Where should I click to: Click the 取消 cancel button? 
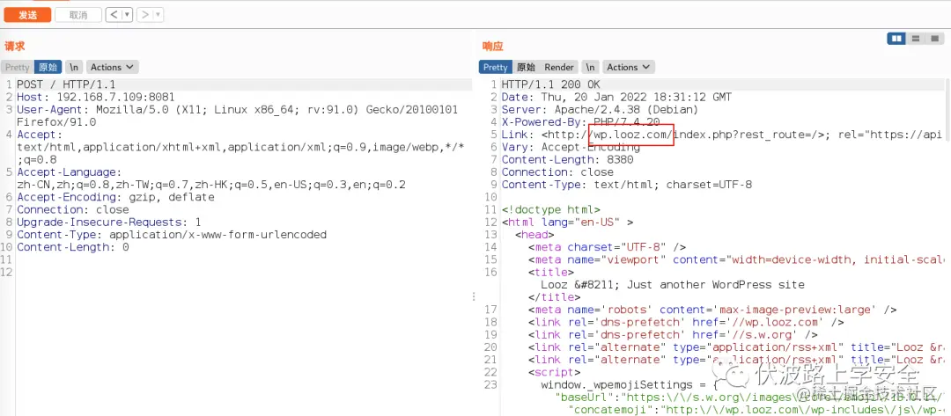tap(78, 15)
